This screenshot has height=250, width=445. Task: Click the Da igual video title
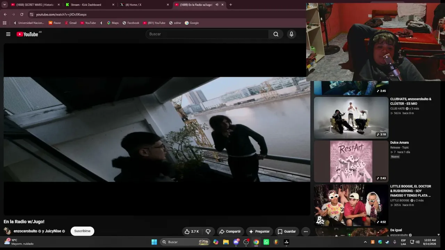[396, 230]
